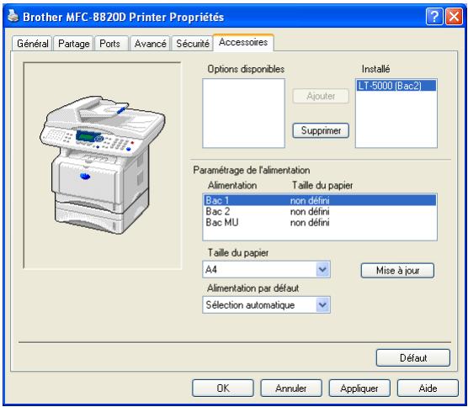Click the Défaut button
The height and width of the screenshot is (407, 468).
413,357
